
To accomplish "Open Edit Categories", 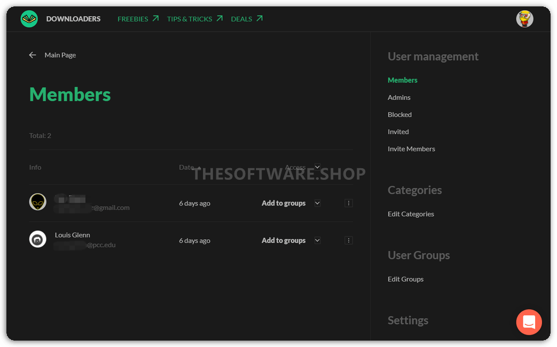I will click(x=411, y=214).
